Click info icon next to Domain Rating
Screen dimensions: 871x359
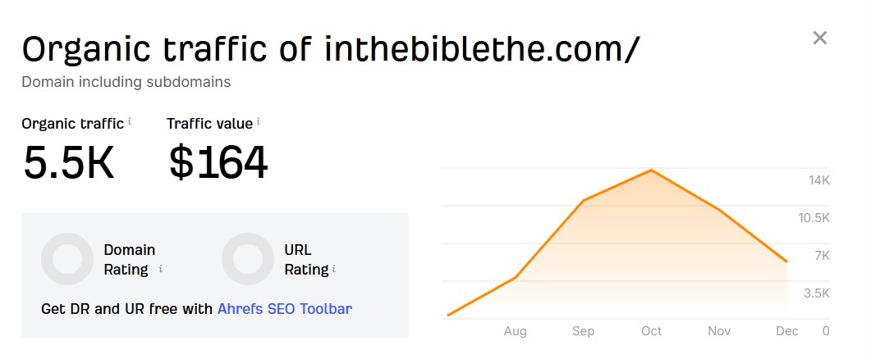point(161,269)
